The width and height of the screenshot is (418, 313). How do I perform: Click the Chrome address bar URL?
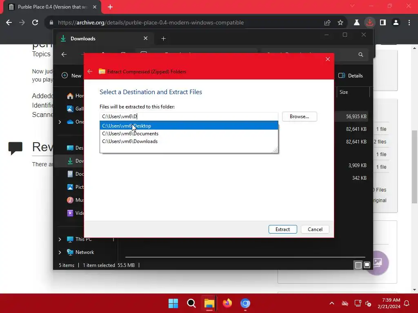(151, 23)
